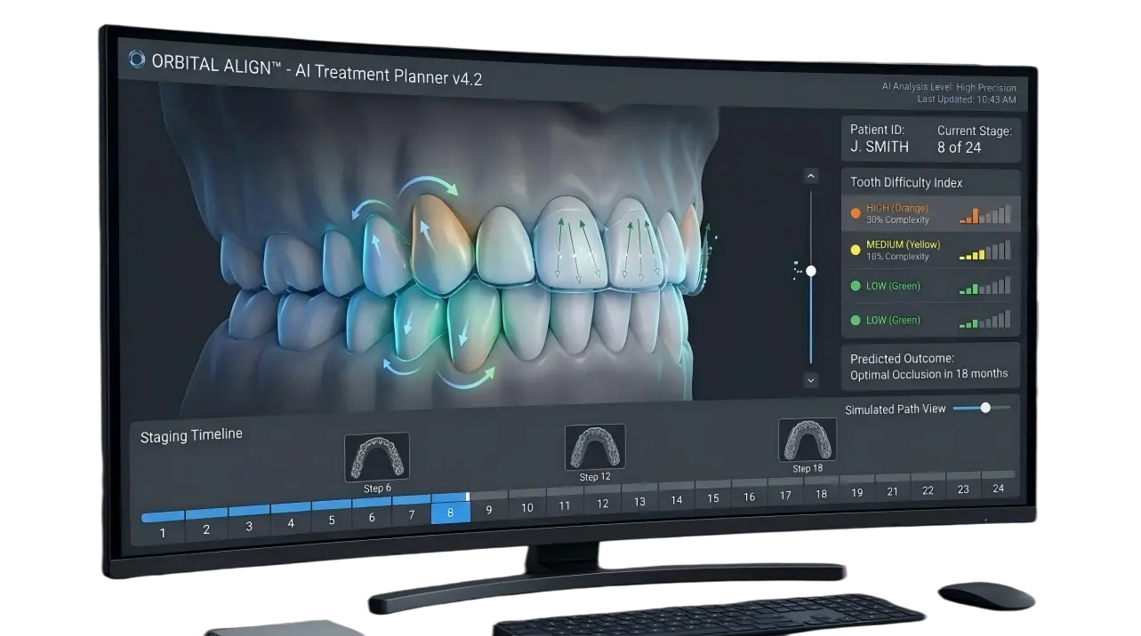Click the Orbital Align logo icon
Image resolution: width=1141 pixels, height=636 pixels.
[136, 59]
